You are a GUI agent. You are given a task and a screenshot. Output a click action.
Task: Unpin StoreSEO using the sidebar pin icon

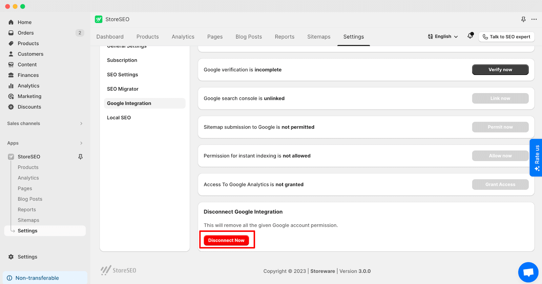pyautogui.click(x=80, y=157)
